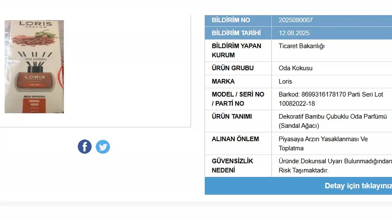Click the MARKA label cell
392x221 pixels.
click(x=223, y=82)
